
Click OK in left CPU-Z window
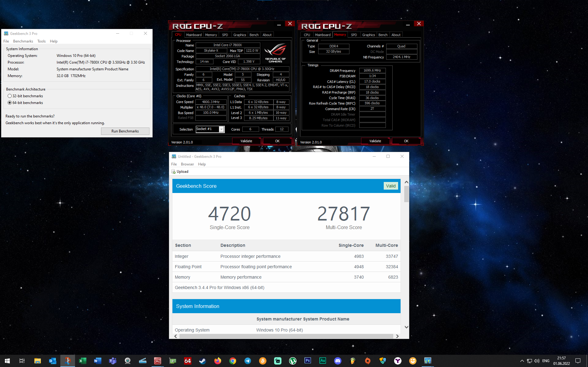(x=277, y=141)
